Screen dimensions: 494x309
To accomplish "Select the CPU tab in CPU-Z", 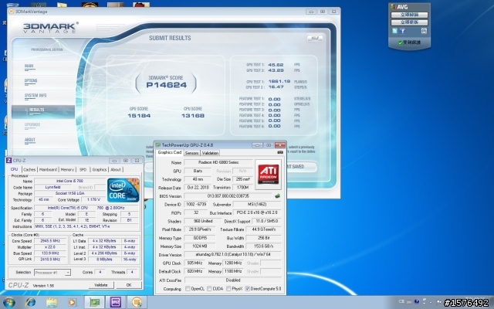I will pyautogui.click(x=14, y=169).
